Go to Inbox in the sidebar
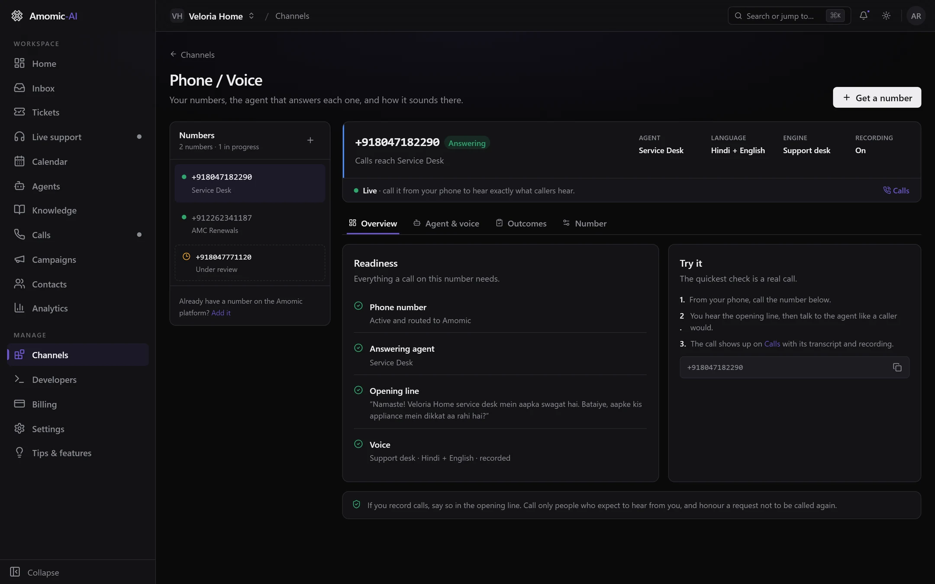 pyautogui.click(x=78, y=88)
